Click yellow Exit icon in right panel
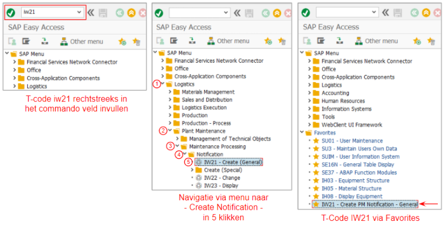445x227 pixels. click(426, 13)
